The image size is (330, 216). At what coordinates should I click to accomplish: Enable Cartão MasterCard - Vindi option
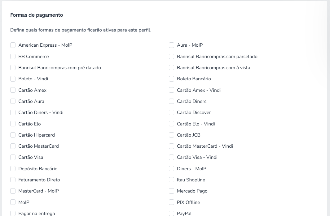click(x=172, y=146)
